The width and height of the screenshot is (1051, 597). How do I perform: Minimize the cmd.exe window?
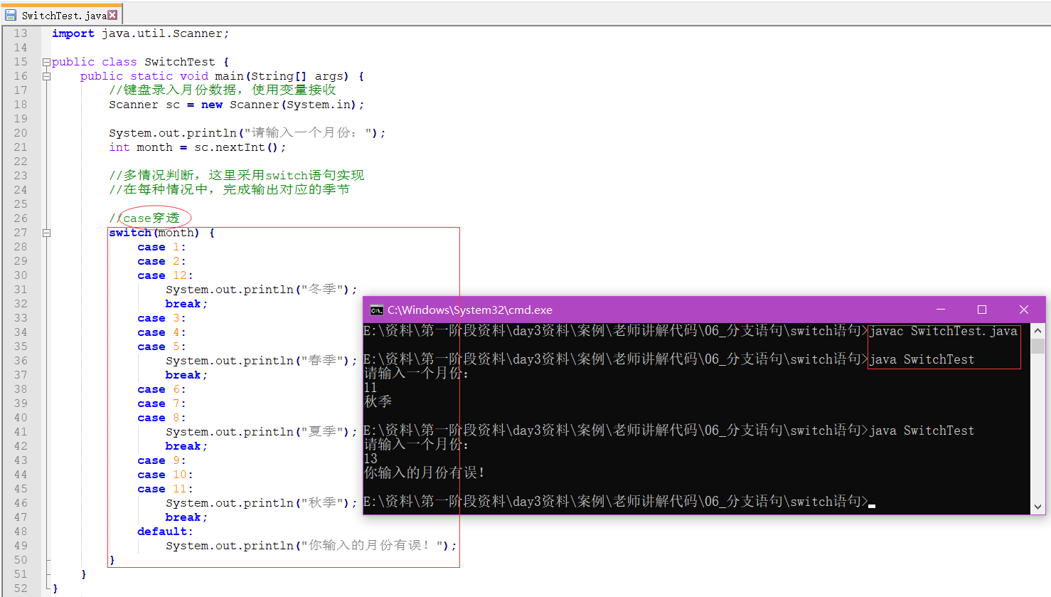941,310
